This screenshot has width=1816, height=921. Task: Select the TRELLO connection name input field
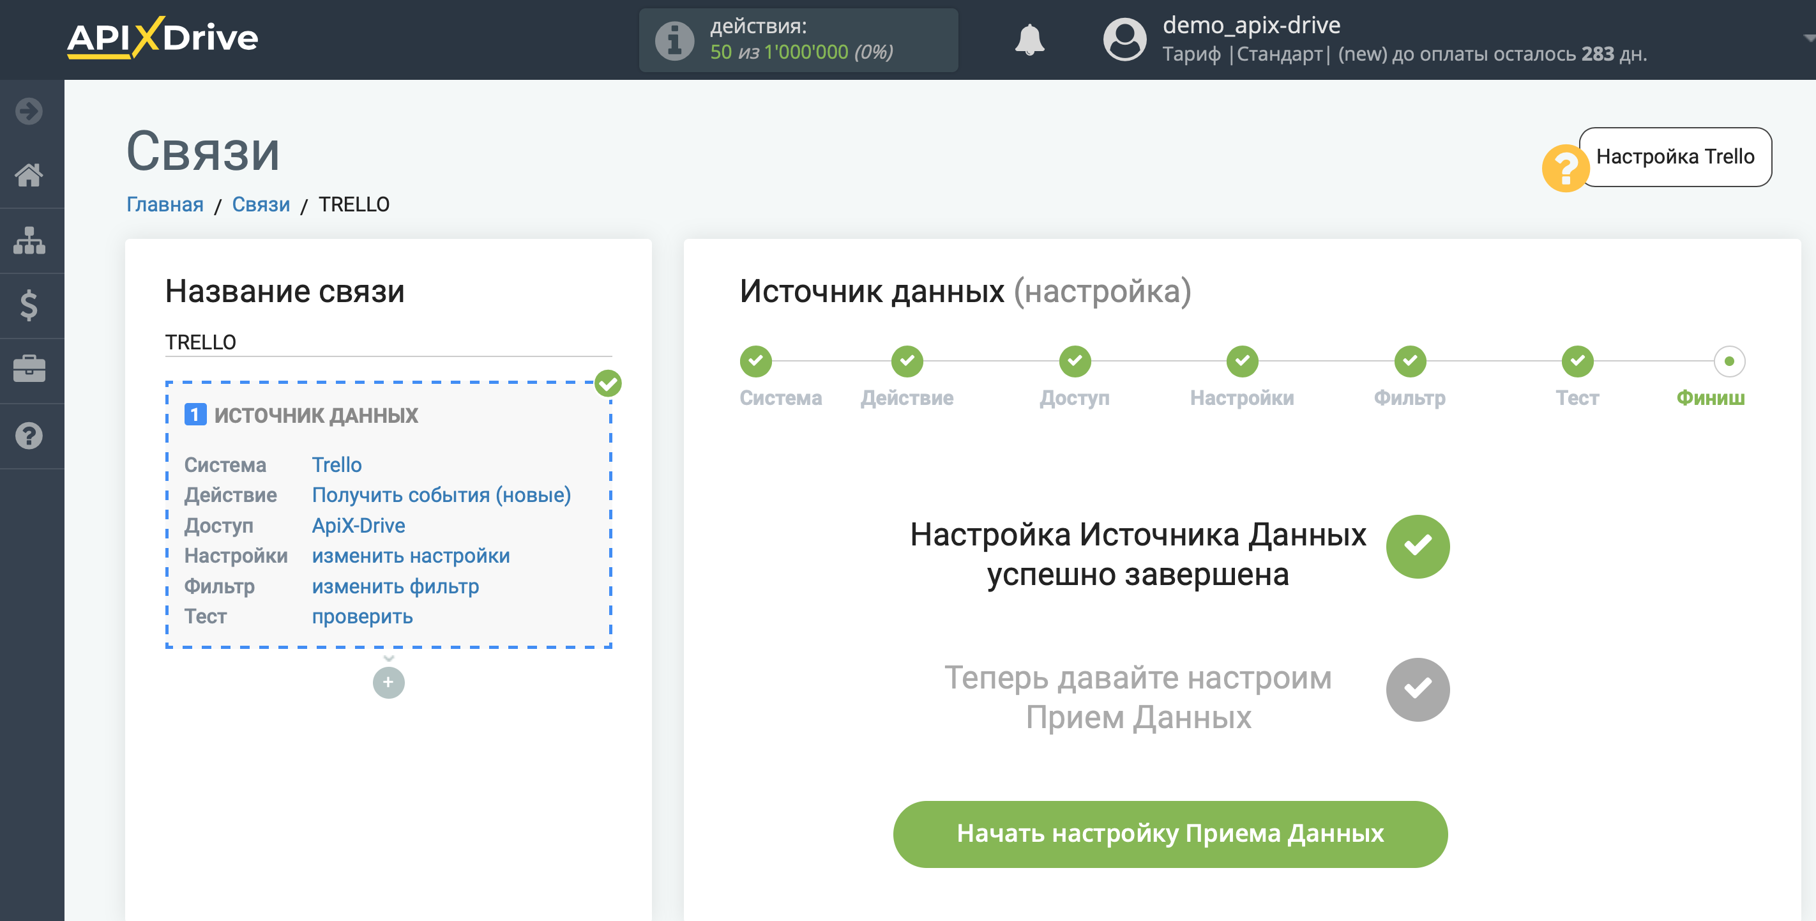pos(388,340)
